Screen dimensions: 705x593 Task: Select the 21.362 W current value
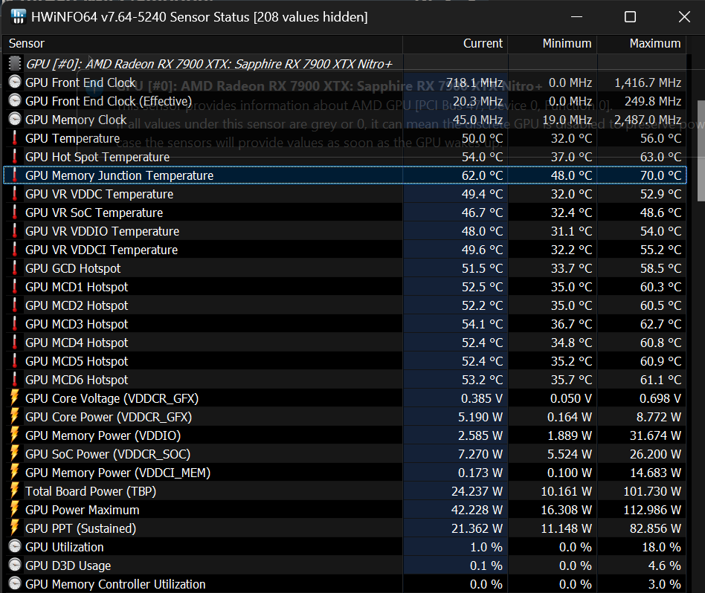click(477, 528)
